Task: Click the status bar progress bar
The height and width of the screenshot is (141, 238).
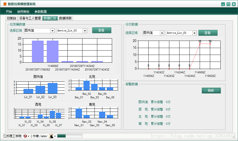Action: pyautogui.click(x=70, y=136)
